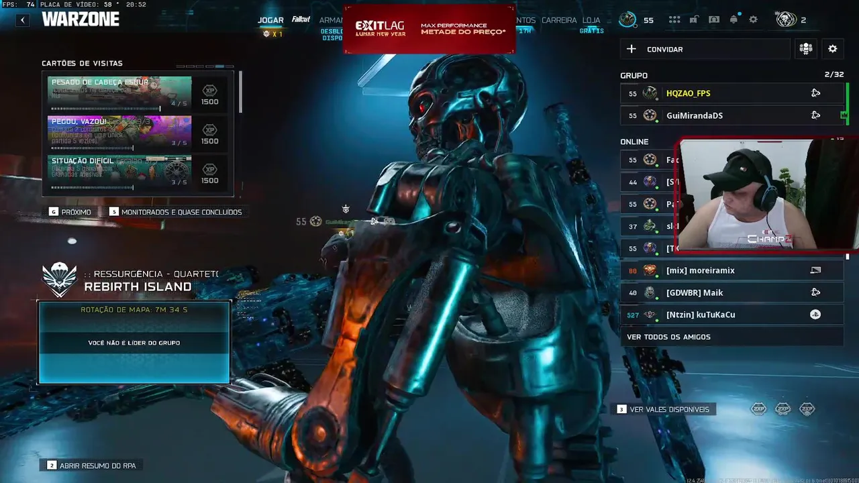Click the calling cards panel scrollbar
859x483 pixels.
click(x=240, y=93)
